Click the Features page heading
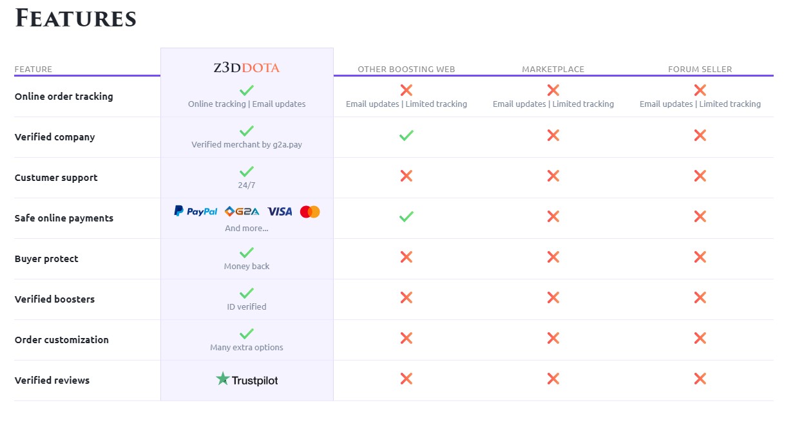The image size is (793, 423). click(x=76, y=18)
